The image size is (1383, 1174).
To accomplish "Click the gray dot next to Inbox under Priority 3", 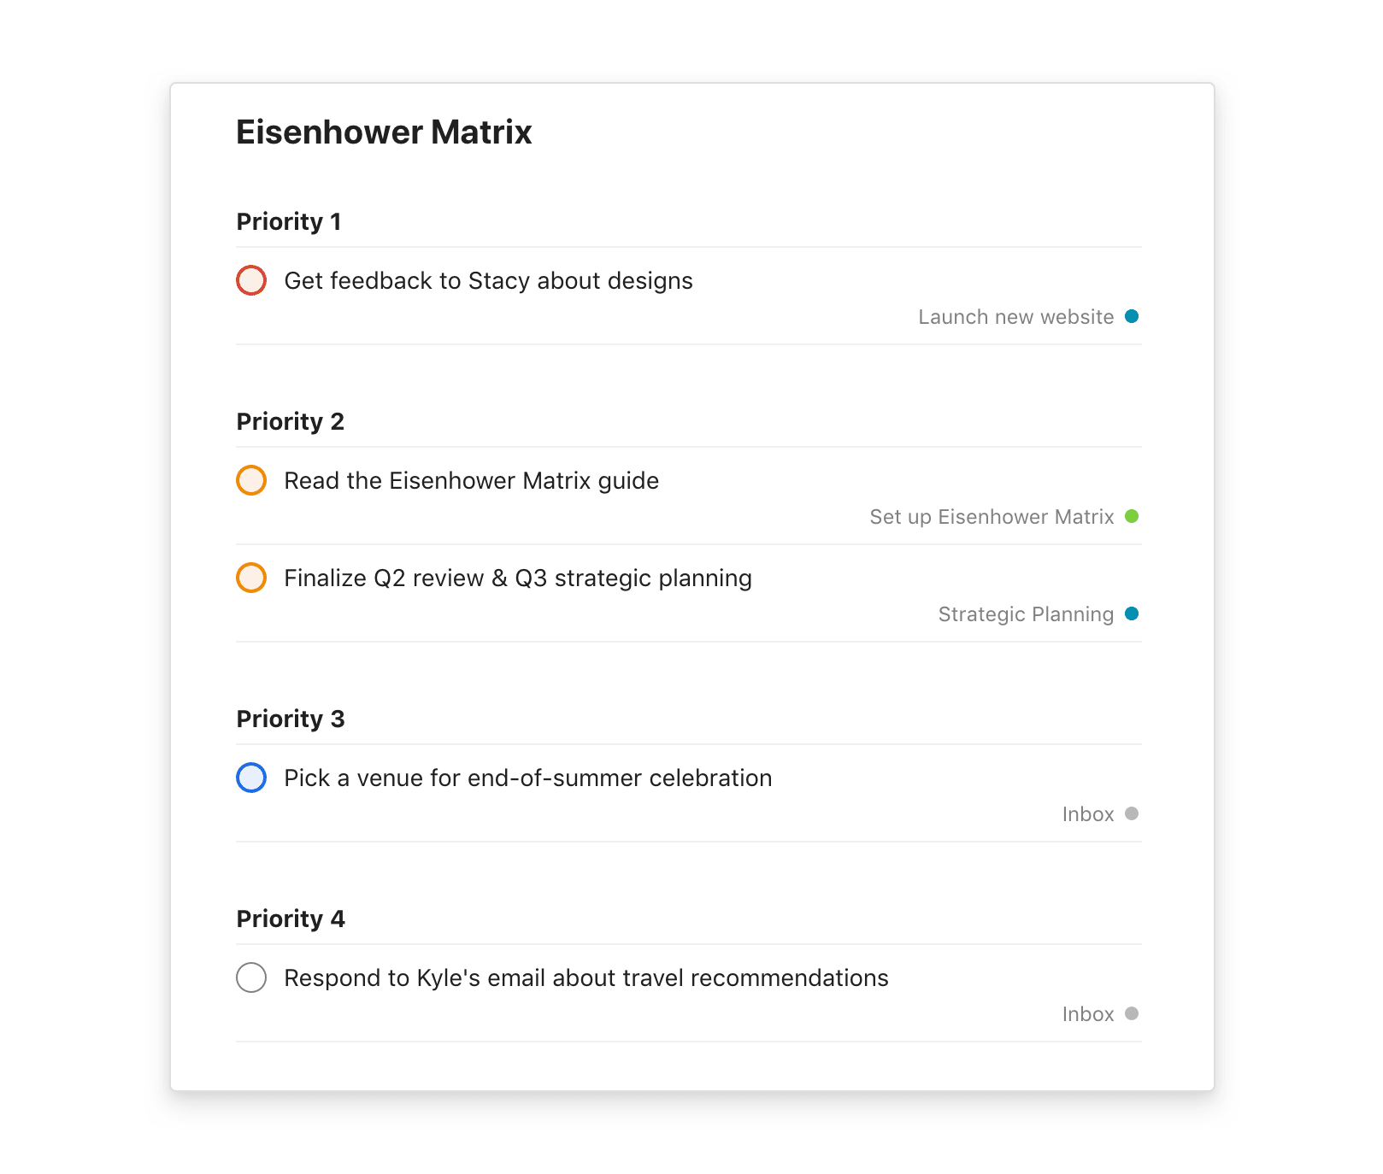I will click(1132, 813).
